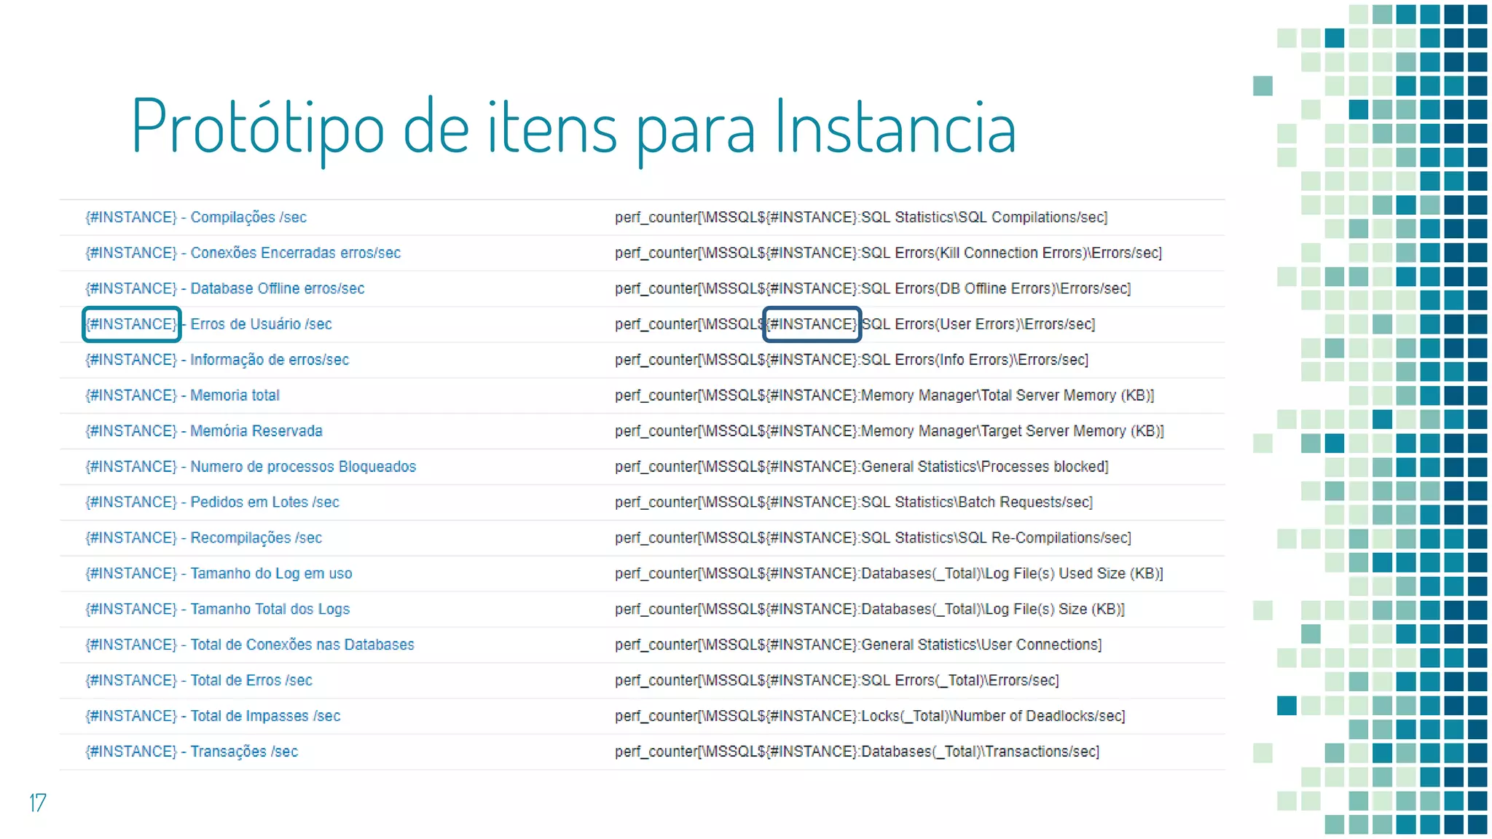Select the Processes blocked perf_counter key
Screen dimensions: 1492x839
pyautogui.click(x=862, y=467)
